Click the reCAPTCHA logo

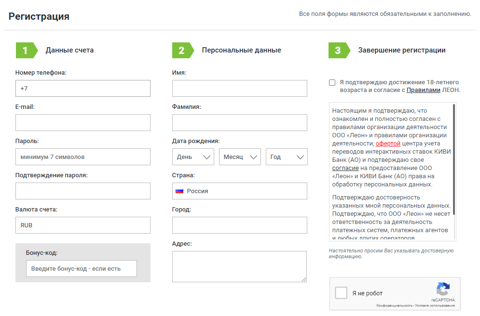click(443, 289)
